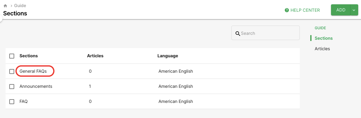Screen dimensions: 361x118
Task: Check the Announcements row checkbox
Action: click(x=12, y=87)
